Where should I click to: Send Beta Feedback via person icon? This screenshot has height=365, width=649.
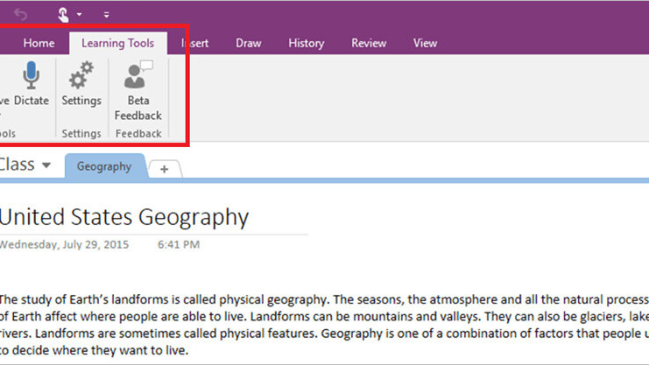138,77
